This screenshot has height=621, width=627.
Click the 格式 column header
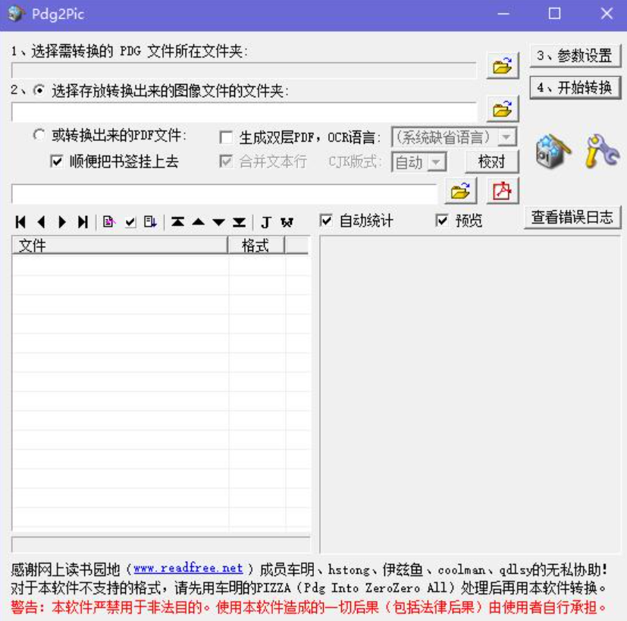coord(256,245)
